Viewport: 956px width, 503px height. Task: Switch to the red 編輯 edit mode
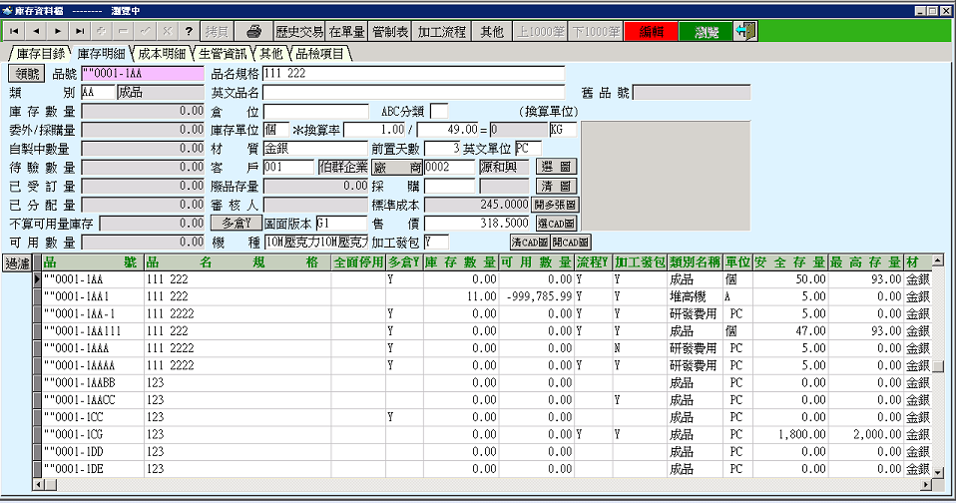click(651, 31)
